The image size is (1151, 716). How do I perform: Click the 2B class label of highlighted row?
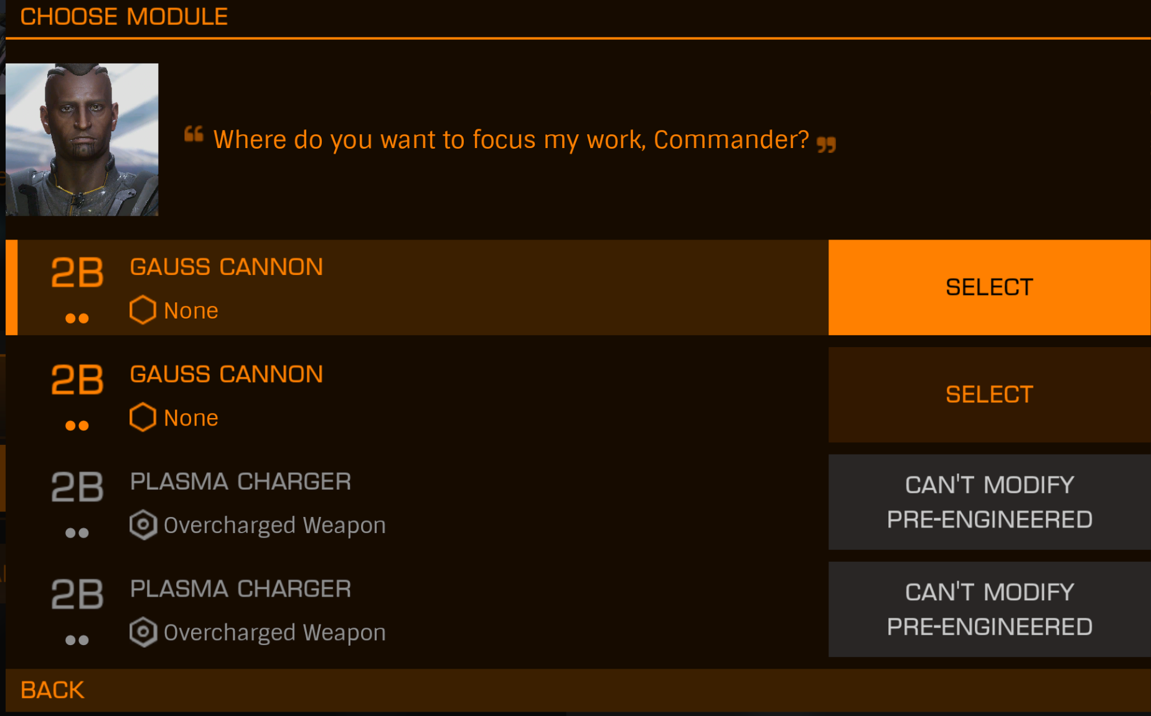pos(77,272)
